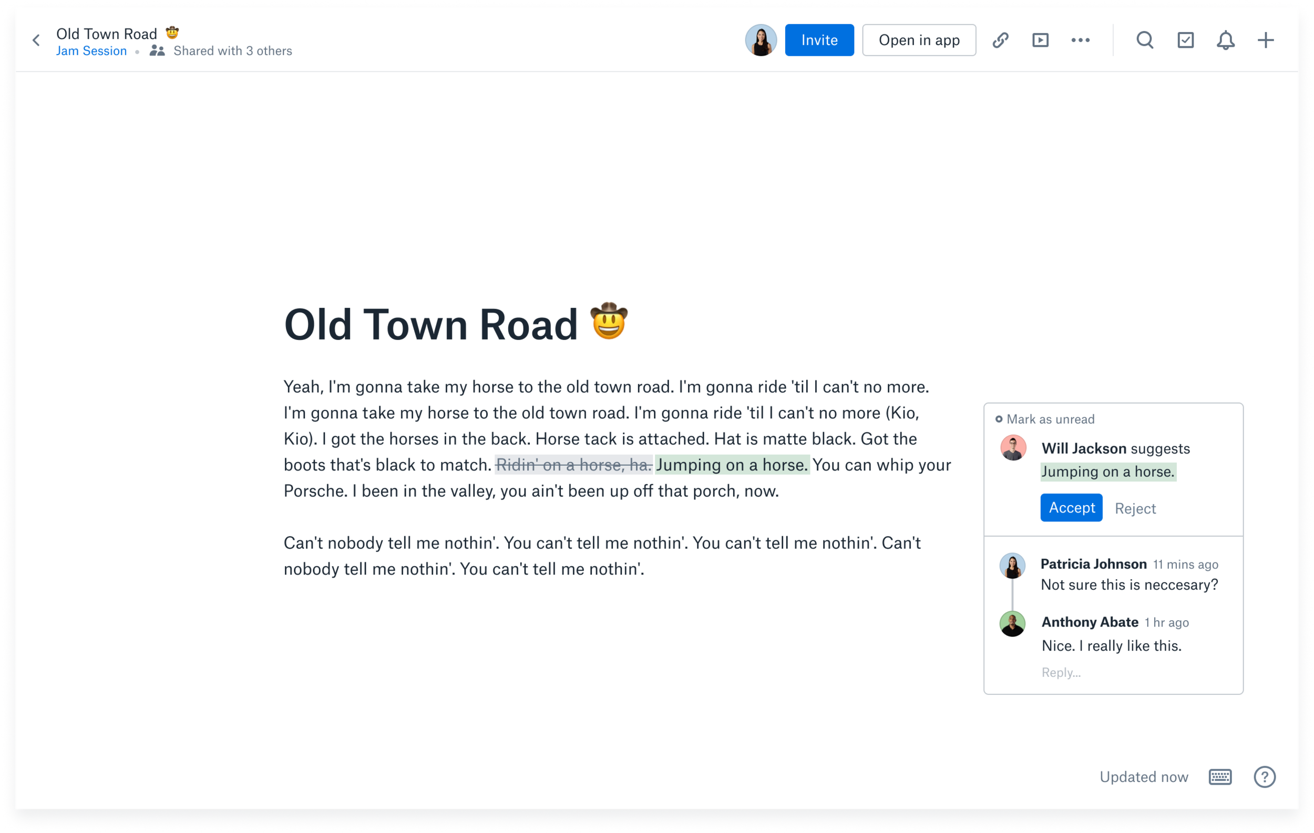1314x833 pixels.
Task: Click the Reply... comment field
Action: 1061,673
